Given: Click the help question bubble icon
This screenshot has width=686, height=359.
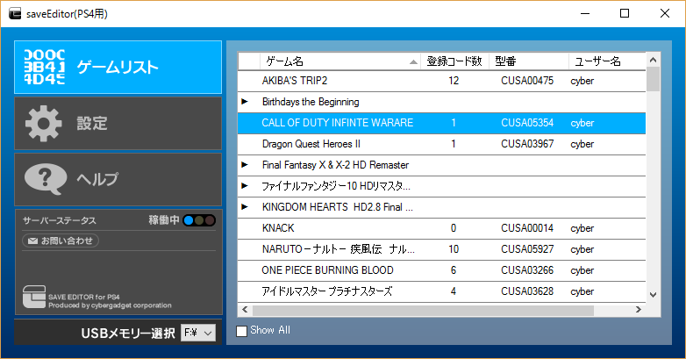Looking at the screenshot, I should (x=42, y=179).
